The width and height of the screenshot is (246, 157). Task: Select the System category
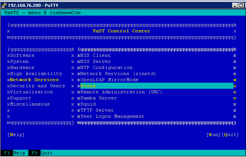pos(19,62)
